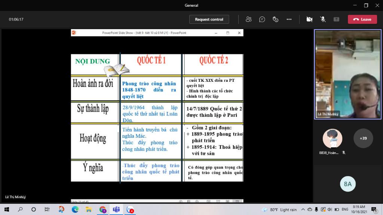Viewport: 383px width, 215px height.
Task: Click the PowerPoint logo in the shared window
Action: [x=74, y=33]
